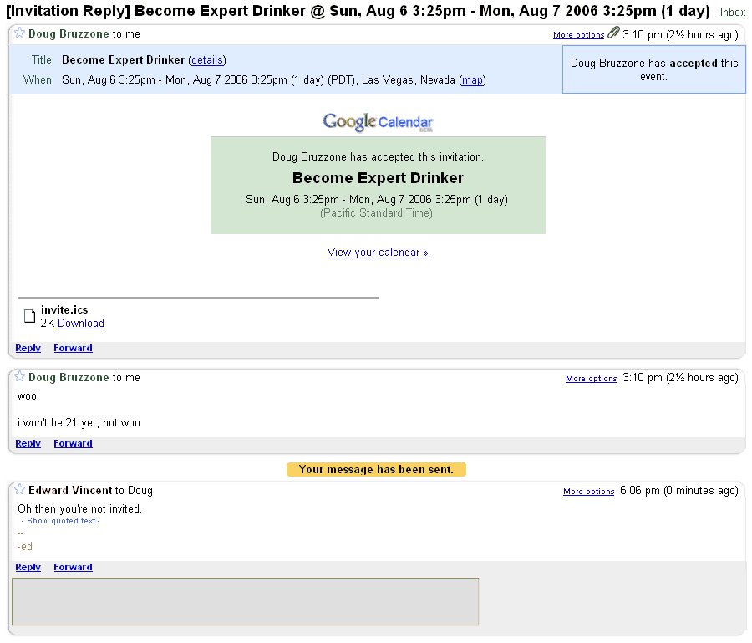Open the map link for Las Vegas

472,80
